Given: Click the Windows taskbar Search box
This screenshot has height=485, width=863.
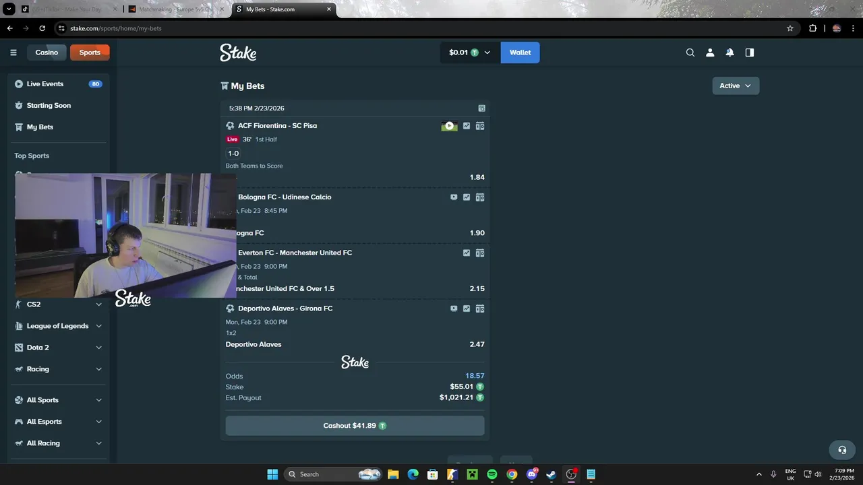Looking at the screenshot, I should [333, 474].
